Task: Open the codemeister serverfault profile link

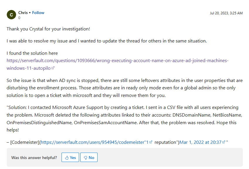Action: (95, 142)
